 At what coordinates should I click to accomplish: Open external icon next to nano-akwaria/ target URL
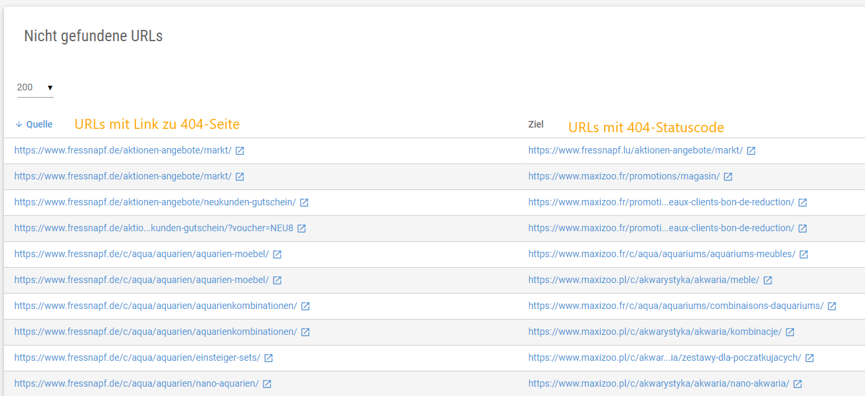pos(797,384)
